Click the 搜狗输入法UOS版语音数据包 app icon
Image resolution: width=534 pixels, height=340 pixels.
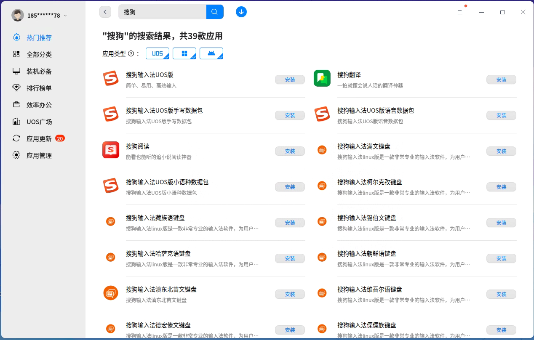322,114
